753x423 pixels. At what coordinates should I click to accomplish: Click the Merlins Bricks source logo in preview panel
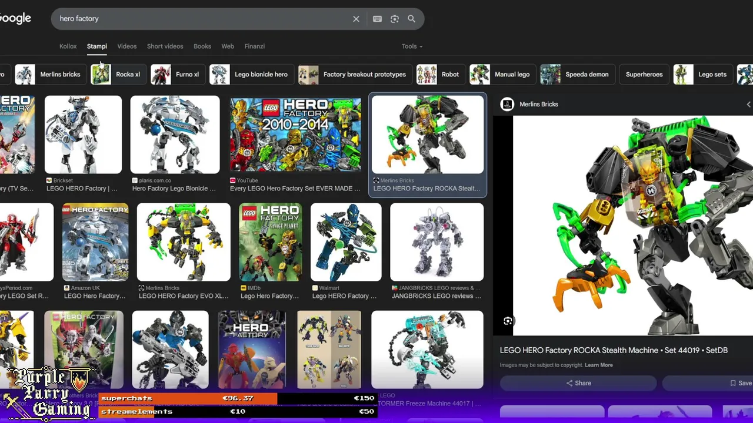(507, 105)
